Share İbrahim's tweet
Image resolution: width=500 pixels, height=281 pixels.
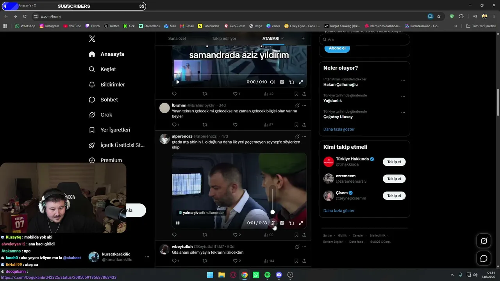304,125
